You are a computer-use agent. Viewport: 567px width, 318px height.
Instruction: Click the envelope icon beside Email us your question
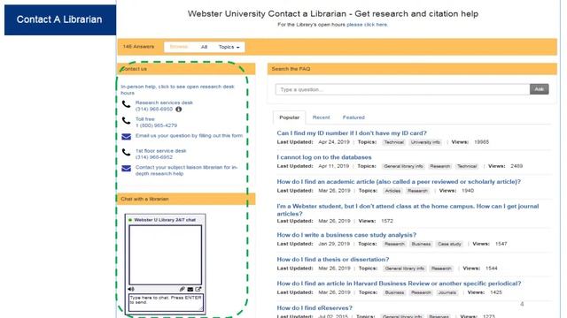pyautogui.click(x=126, y=137)
